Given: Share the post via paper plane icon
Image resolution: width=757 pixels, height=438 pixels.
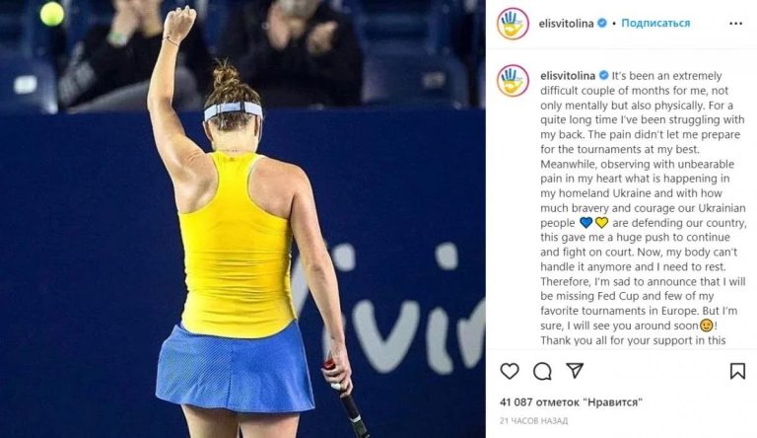Looking at the screenshot, I should (575, 370).
